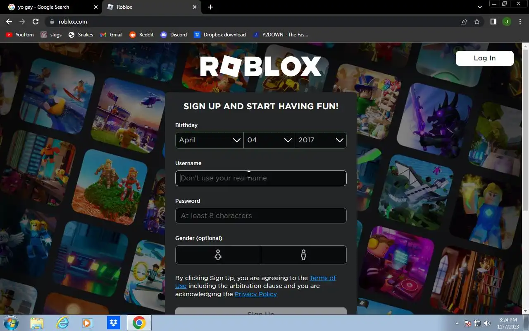529x331 pixels.
Task: Open the green J profile avatar
Action: coord(507,22)
